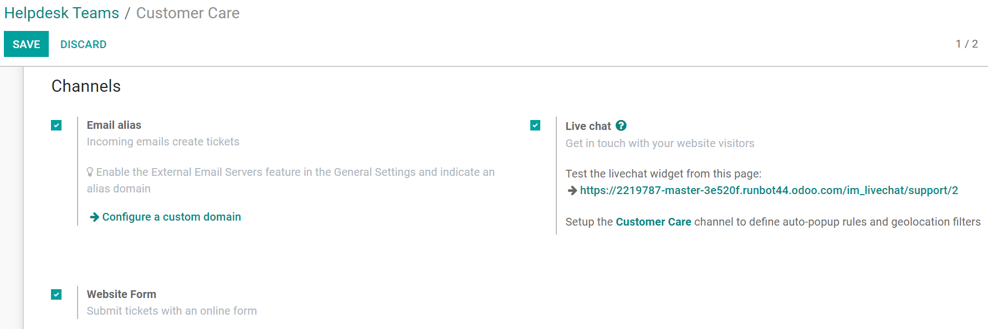The height and width of the screenshot is (329, 988).
Task: Click the Live chat label to toggle it
Action: coord(588,126)
